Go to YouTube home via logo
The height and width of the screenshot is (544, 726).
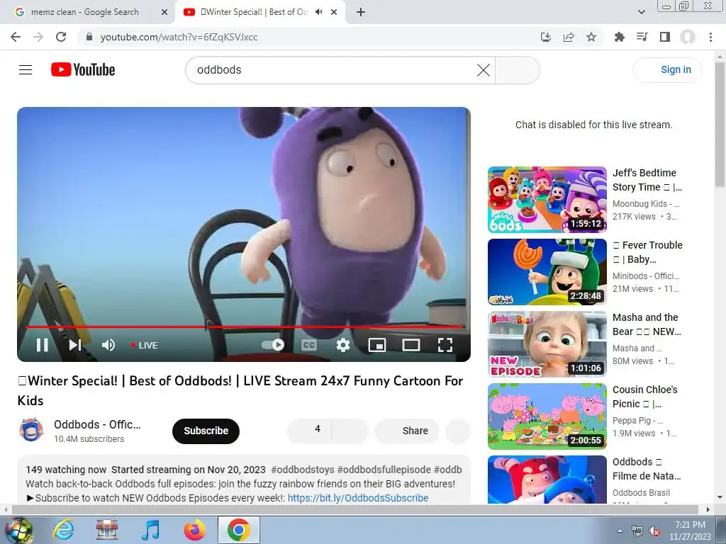point(83,70)
